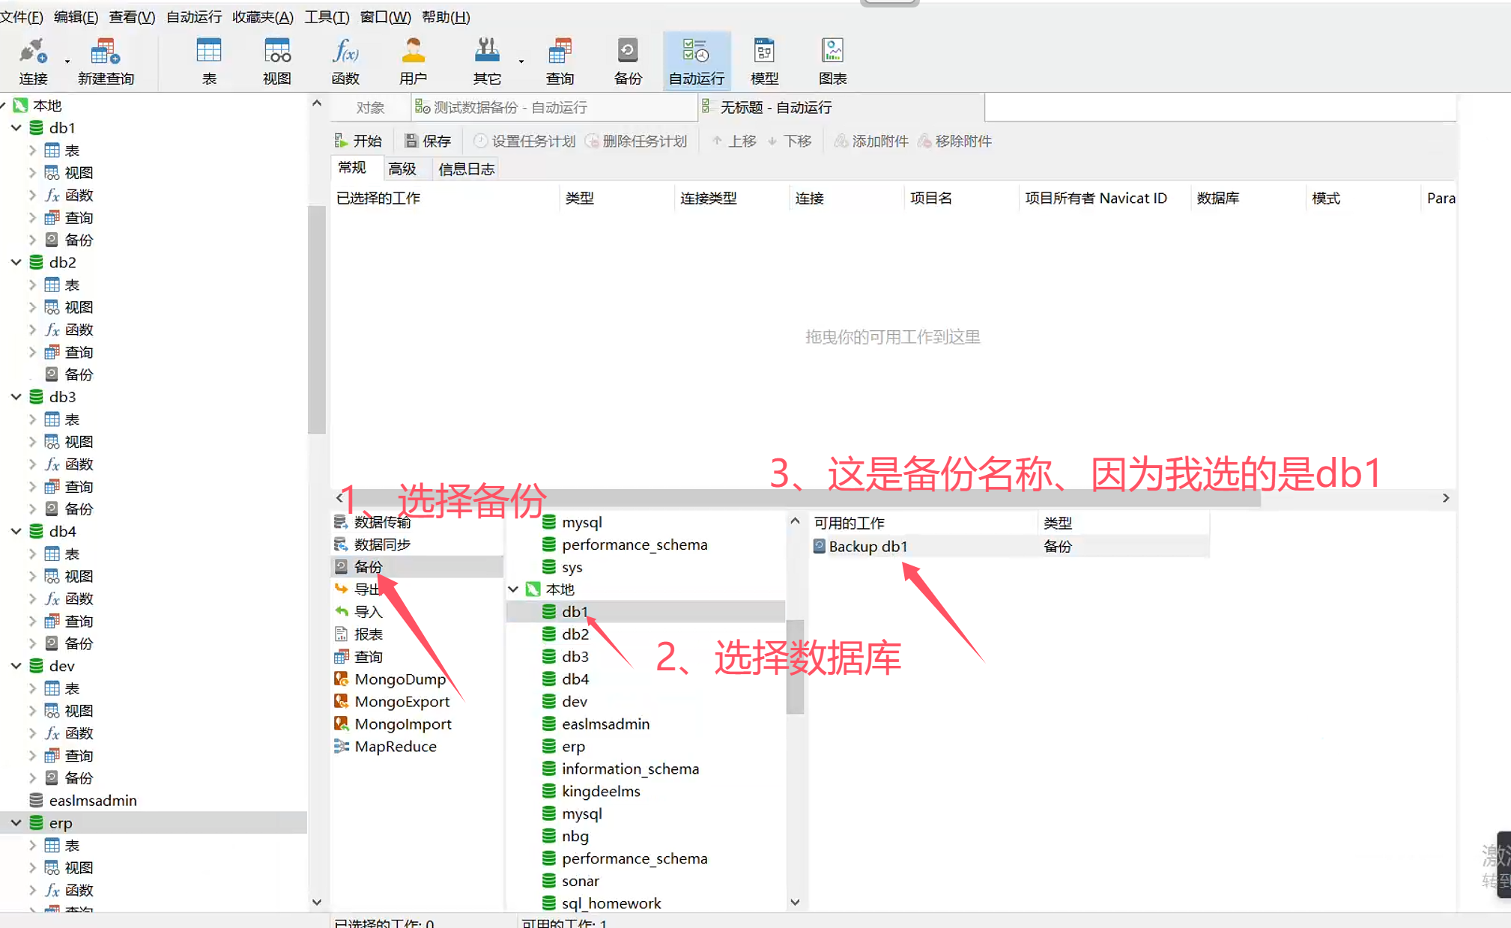The image size is (1511, 928).
Task: Click database list scroll down arrow
Action: (x=795, y=903)
